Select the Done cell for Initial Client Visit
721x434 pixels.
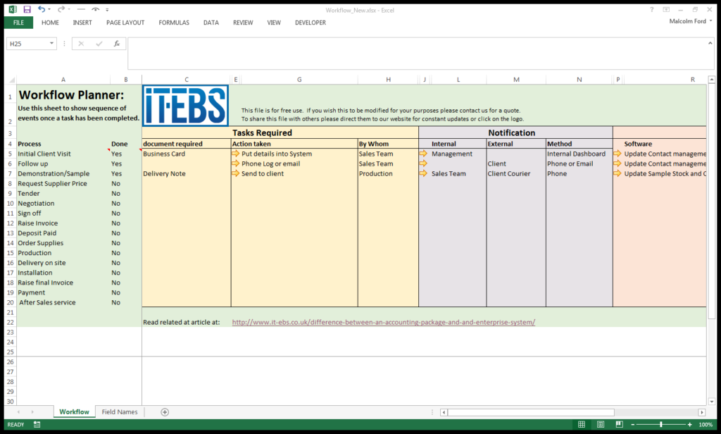click(125, 154)
